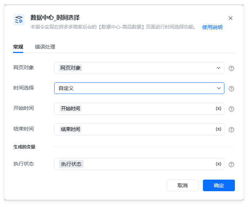Show help for the 开始时间 field
Viewport: 248px width, 205px height.
(x=231, y=109)
